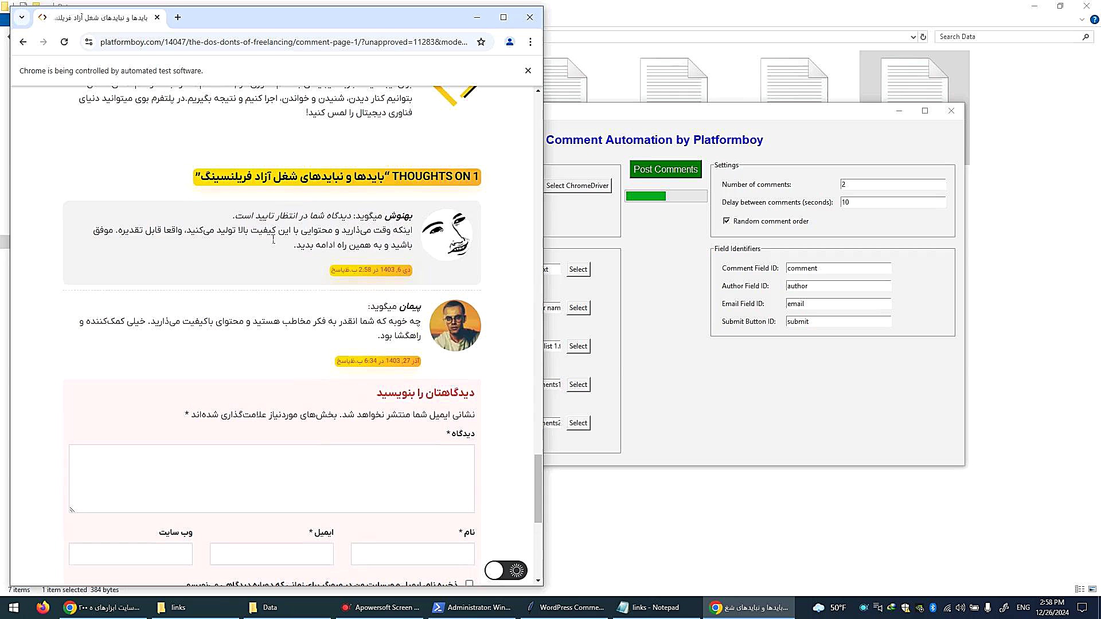Click Select beside the 'nam' field

(x=578, y=308)
